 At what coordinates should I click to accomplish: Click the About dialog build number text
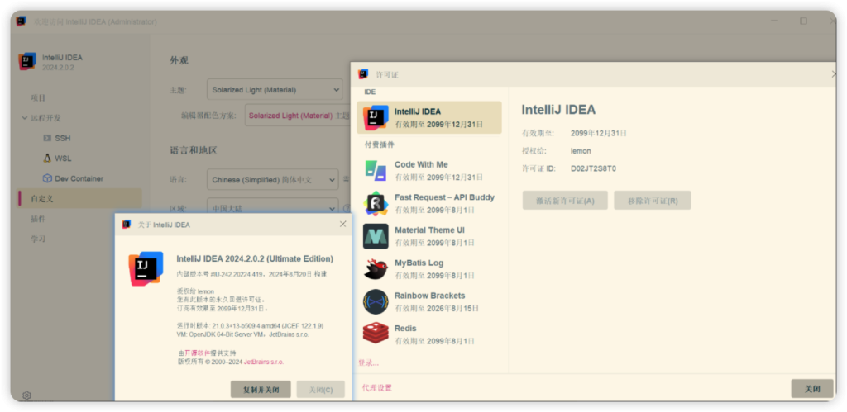point(251,274)
